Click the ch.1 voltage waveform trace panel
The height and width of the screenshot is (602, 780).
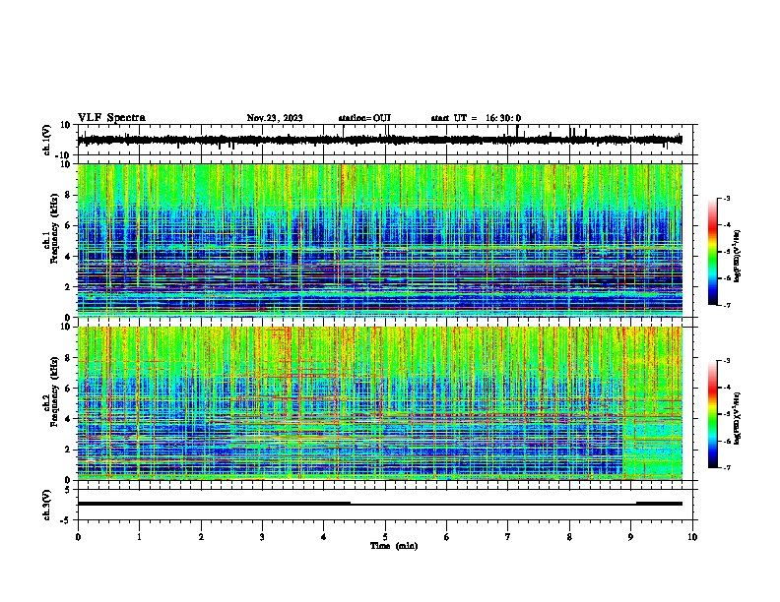[384, 140]
